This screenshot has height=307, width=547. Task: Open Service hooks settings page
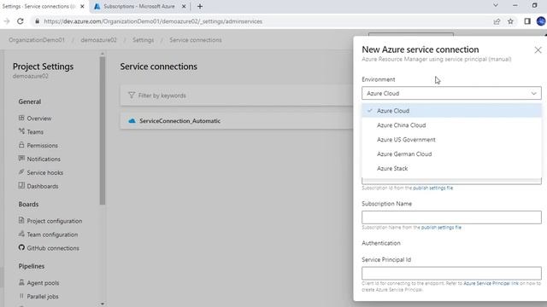(45, 172)
